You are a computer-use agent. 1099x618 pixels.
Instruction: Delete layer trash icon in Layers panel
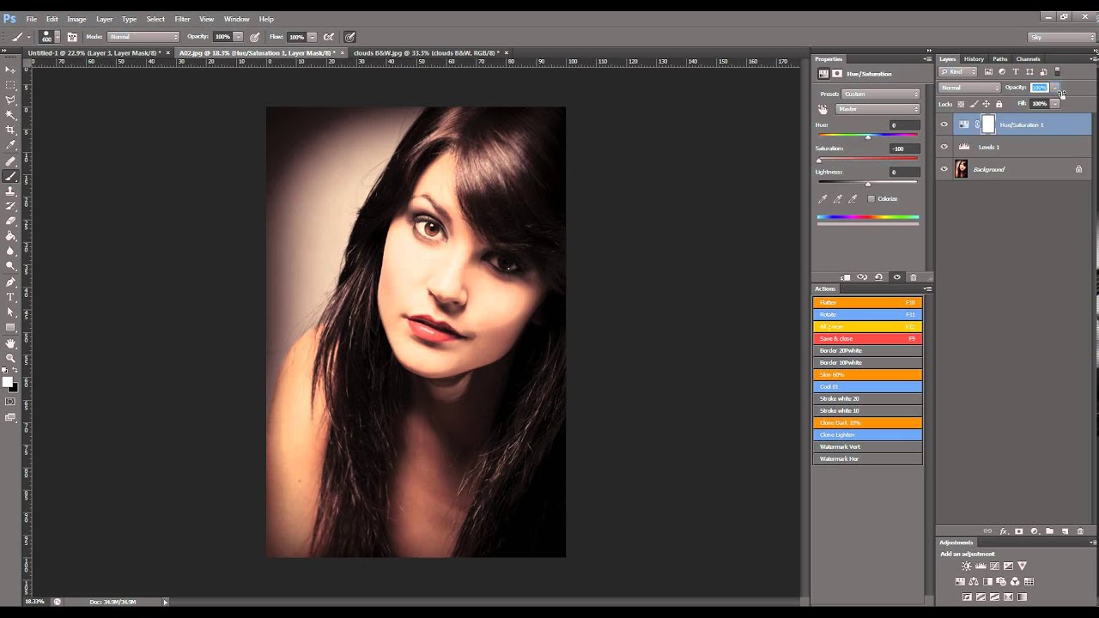click(x=1080, y=531)
